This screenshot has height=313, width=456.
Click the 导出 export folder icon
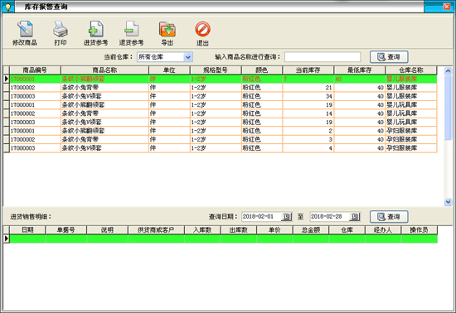[x=167, y=29]
